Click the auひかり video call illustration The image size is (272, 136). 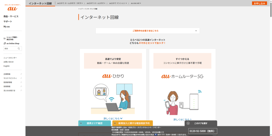click(113, 99)
